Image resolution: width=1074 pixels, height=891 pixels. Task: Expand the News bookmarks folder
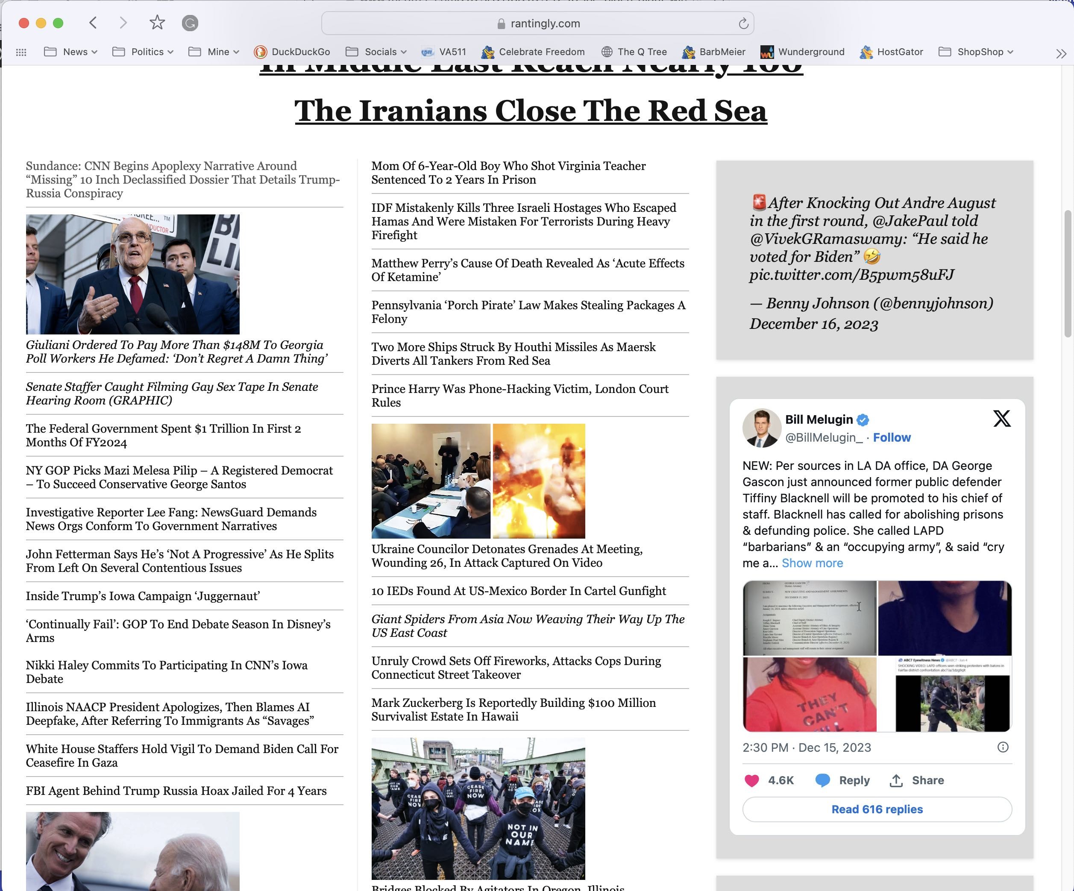tap(70, 52)
